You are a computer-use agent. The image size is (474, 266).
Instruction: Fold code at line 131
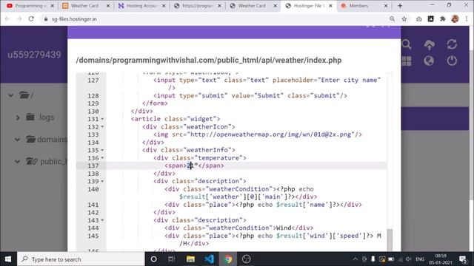102,119
